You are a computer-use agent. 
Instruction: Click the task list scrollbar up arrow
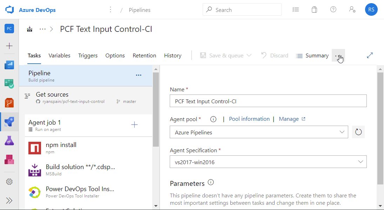click(156, 69)
